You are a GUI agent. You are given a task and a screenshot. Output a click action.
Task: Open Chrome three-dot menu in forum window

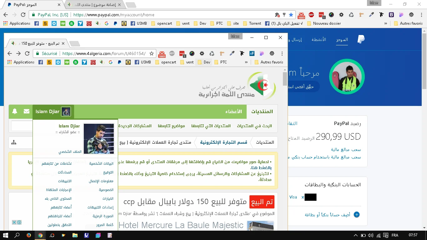point(282,53)
